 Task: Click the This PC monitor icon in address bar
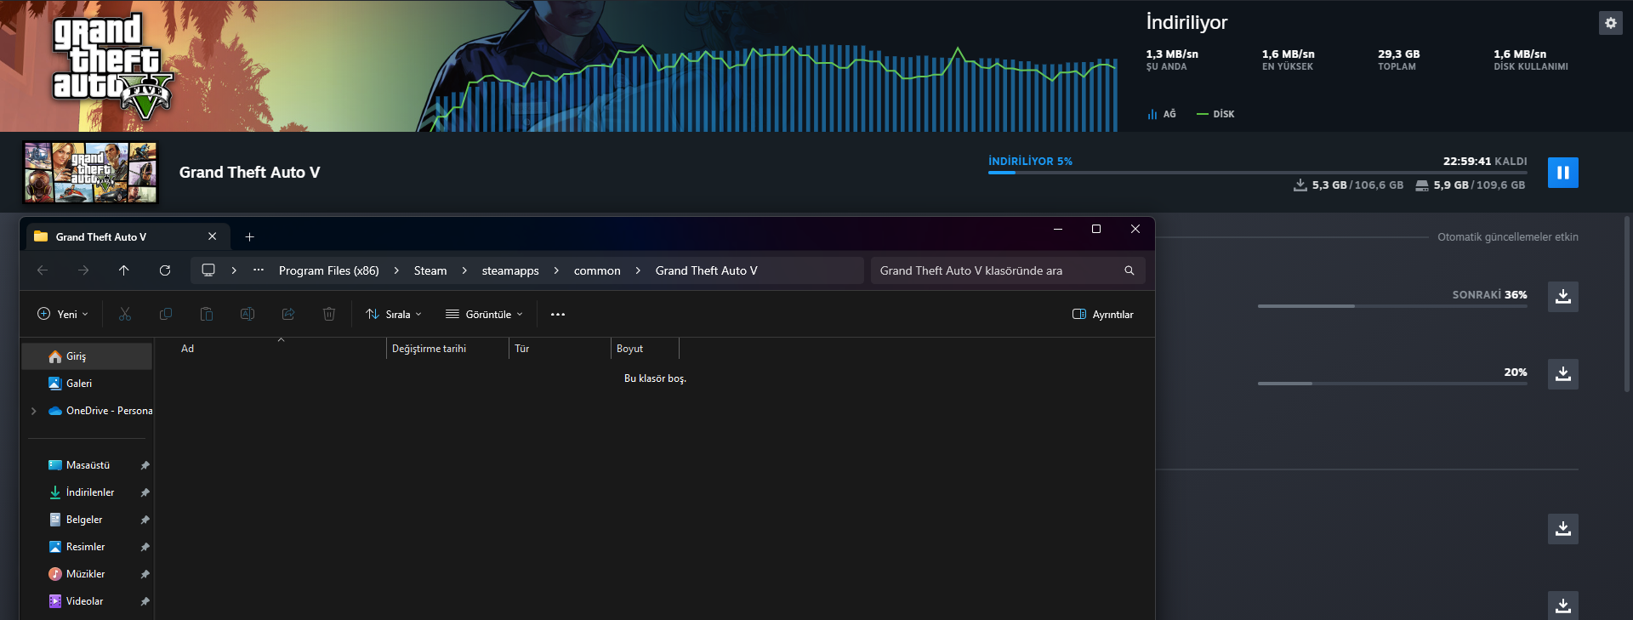coord(208,270)
